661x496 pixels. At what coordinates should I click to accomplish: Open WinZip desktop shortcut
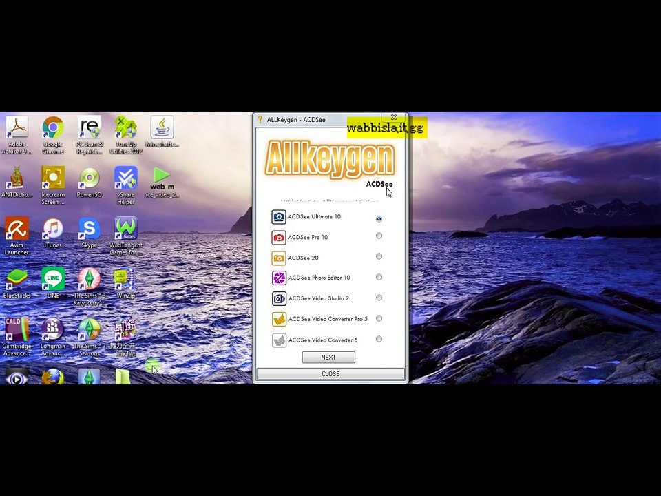pyautogui.click(x=125, y=283)
